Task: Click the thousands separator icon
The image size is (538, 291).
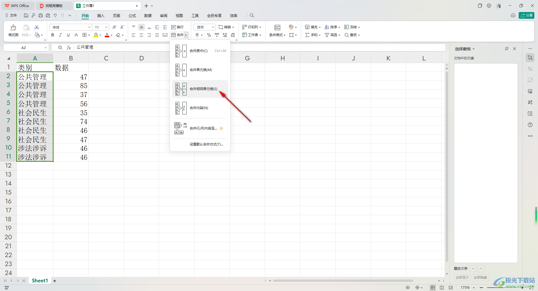Action: point(217,35)
